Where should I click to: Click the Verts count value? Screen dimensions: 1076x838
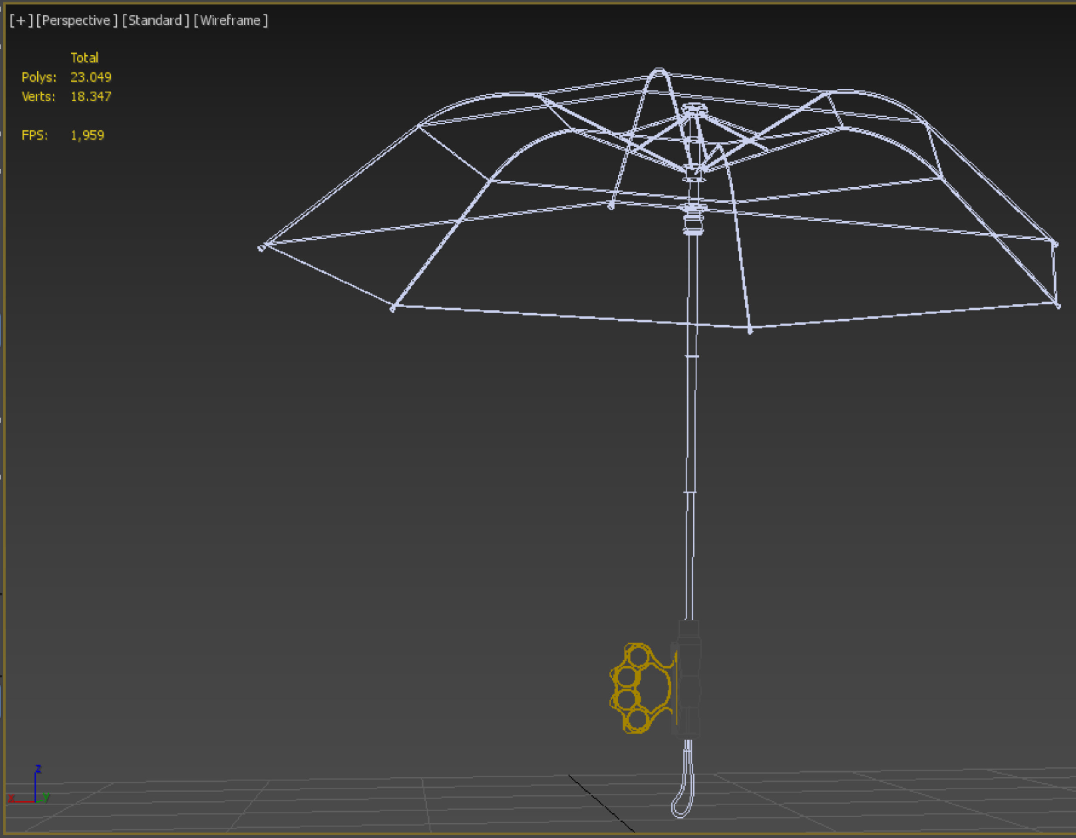pyautogui.click(x=91, y=96)
